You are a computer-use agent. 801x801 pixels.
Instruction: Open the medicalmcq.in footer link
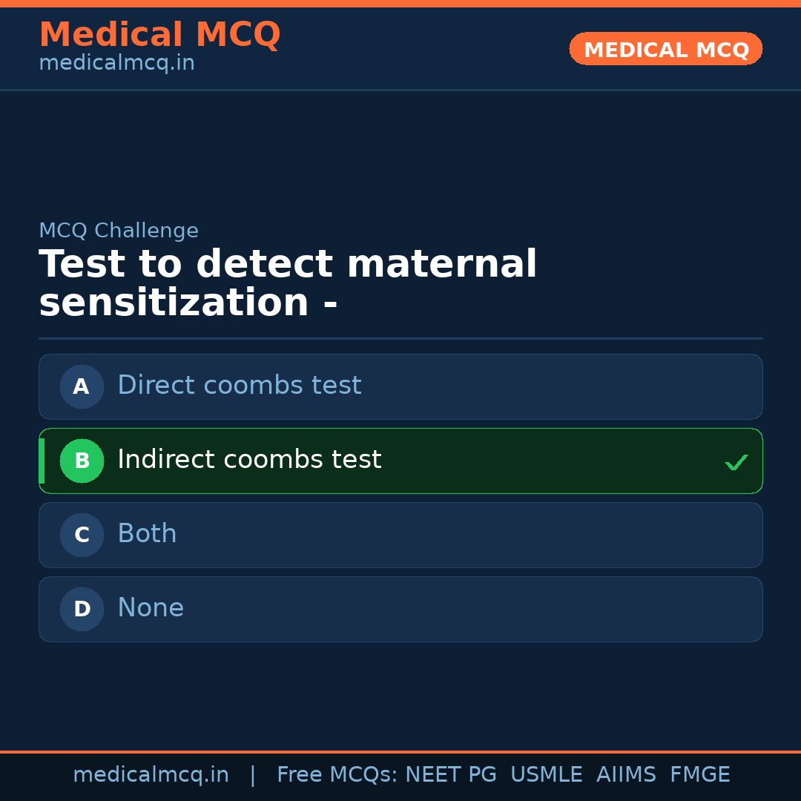[151, 774]
